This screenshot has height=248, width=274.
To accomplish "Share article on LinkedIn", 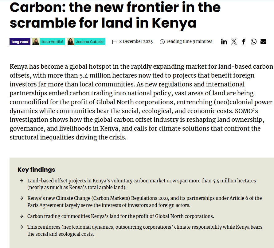I will 224,42.
